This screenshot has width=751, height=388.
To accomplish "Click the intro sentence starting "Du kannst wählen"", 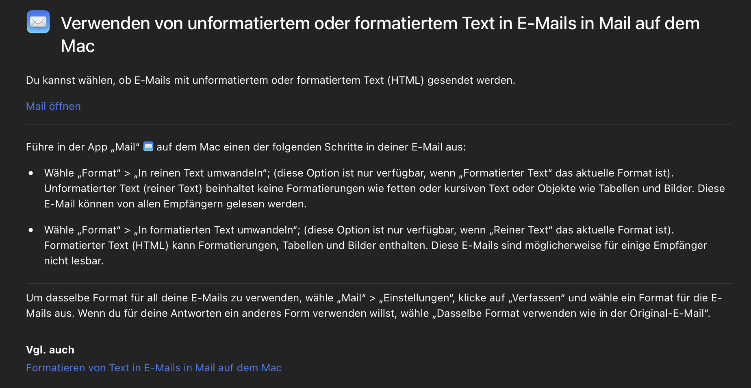I will tap(270, 80).
